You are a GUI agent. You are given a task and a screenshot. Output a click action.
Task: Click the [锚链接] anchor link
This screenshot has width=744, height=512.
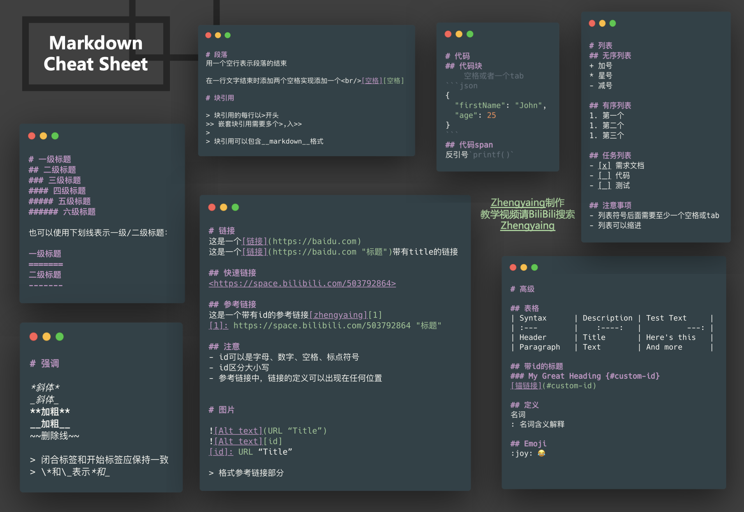tap(526, 386)
